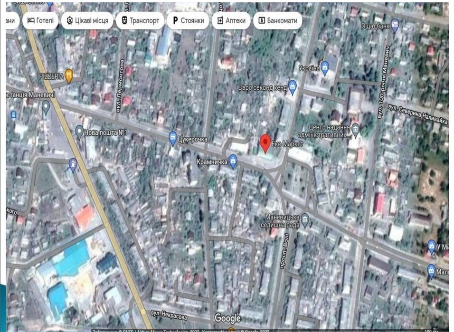Viewport: 454px width, 332px height.
Task: Click the Євро секонд хенд shop marker
Action: (293, 87)
